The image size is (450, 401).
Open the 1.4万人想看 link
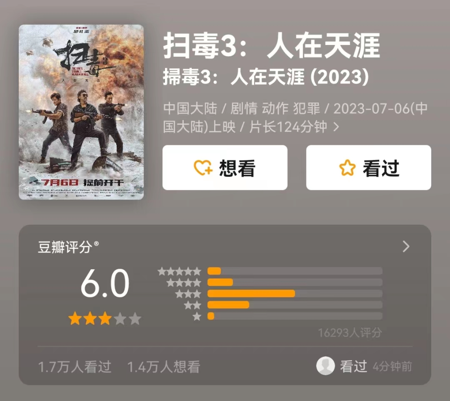164,367
